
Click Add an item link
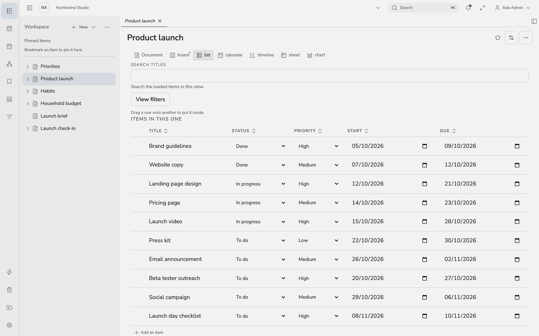point(149,332)
